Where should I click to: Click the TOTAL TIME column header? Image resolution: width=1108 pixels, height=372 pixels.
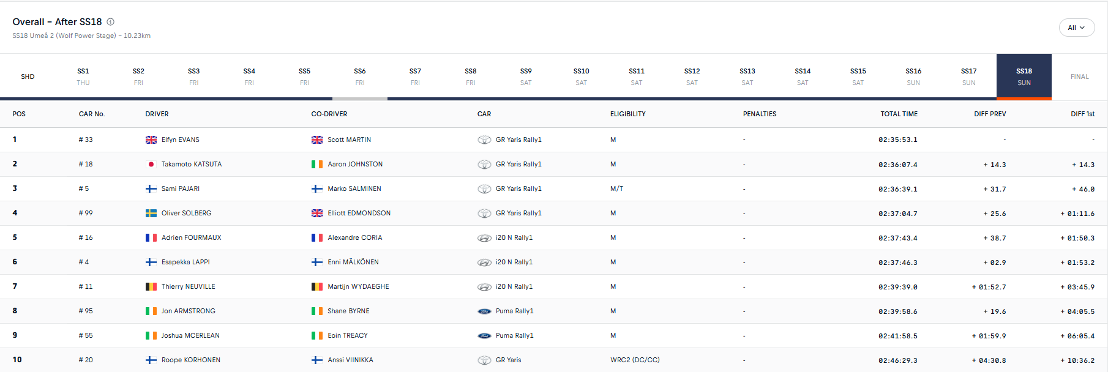click(899, 114)
